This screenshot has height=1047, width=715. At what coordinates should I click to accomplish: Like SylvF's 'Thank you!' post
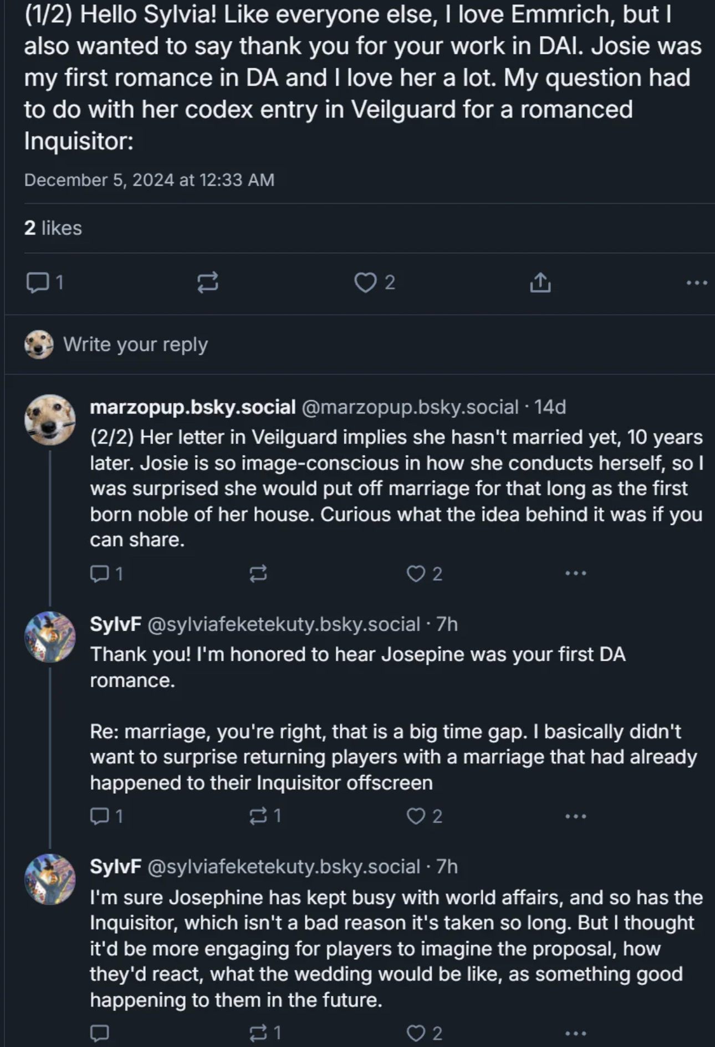(416, 816)
